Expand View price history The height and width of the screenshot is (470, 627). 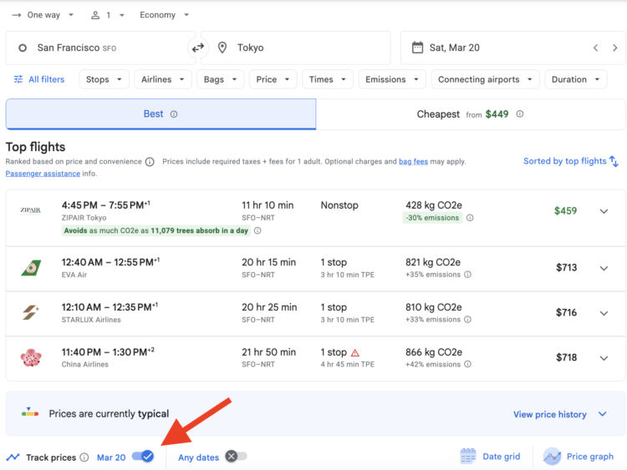560,415
